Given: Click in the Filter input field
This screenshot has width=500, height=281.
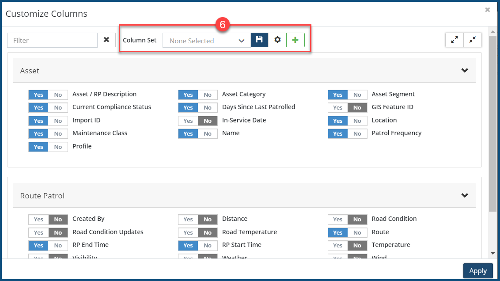Looking at the screenshot, I should (x=52, y=40).
